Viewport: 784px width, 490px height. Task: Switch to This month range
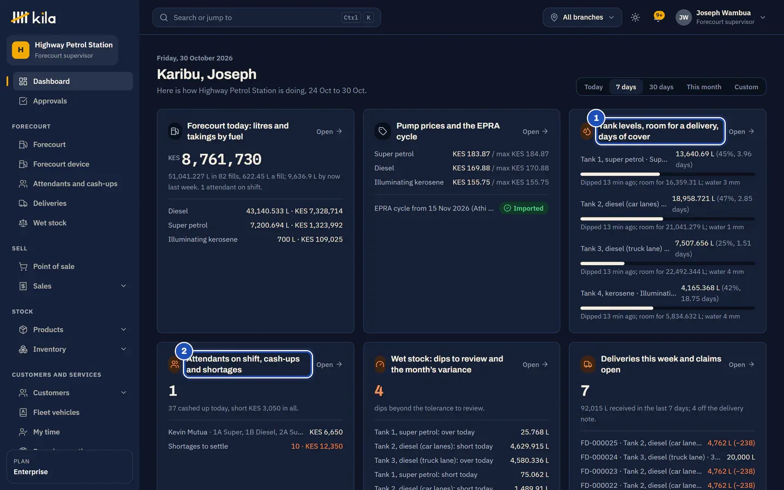tap(703, 87)
